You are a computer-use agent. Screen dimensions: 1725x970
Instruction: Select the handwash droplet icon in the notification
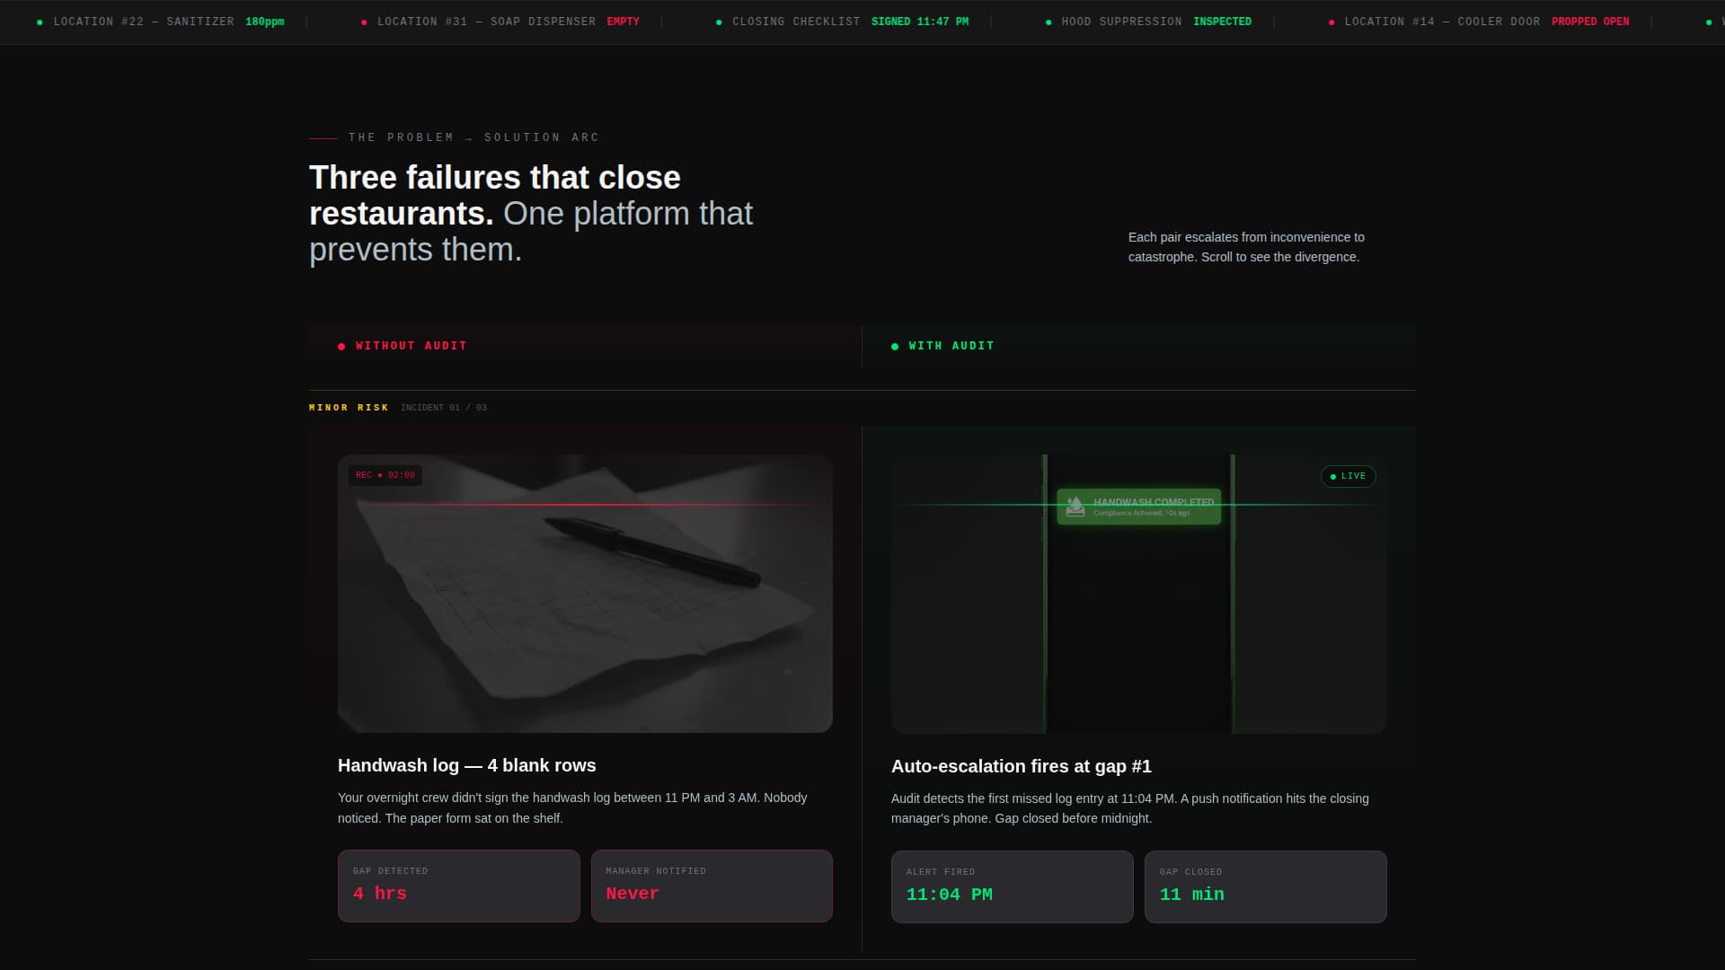[x=1075, y=506]
